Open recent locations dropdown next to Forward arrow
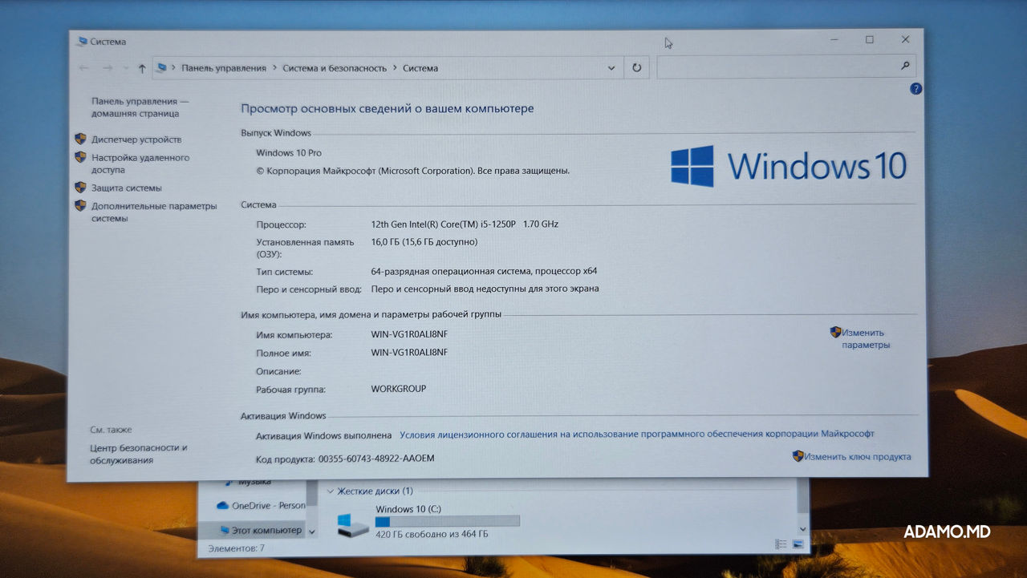Image resolution: width=1027 pixels, height=578 pixels. tap(126, 69)
